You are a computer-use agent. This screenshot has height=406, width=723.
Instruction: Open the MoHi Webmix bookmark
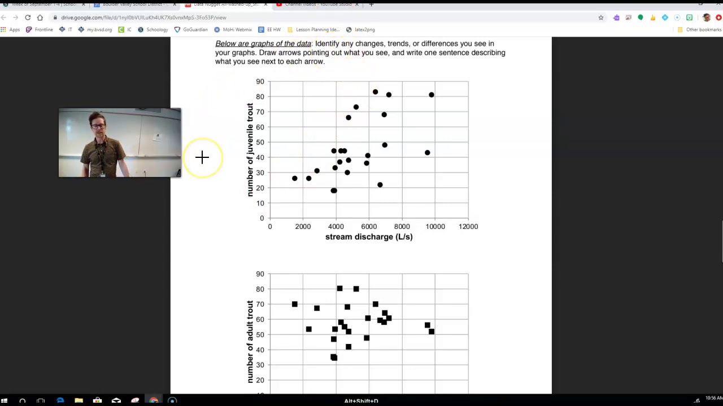click(233, 29)
